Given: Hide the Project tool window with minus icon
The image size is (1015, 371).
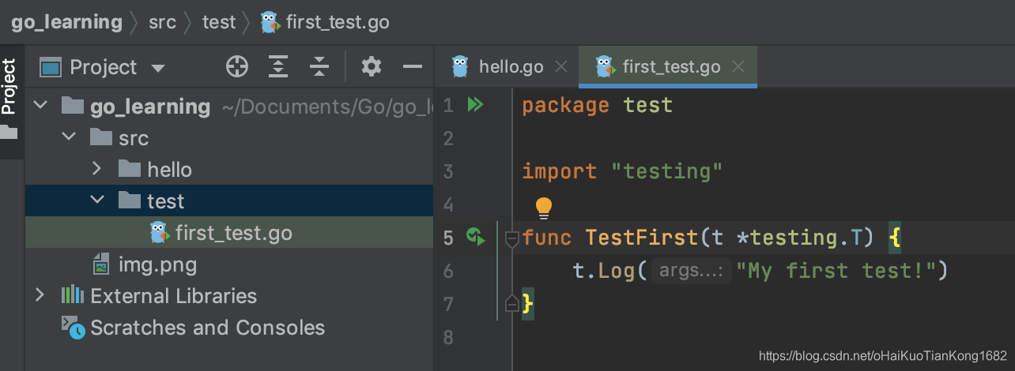Looking at the screenshot, I should [x=413, y=67].
